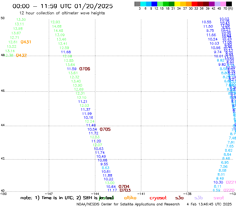Click the NOAA/NESDIS footer credit text
The width and height of the screenshot is (236, 207).
(128, 204)
